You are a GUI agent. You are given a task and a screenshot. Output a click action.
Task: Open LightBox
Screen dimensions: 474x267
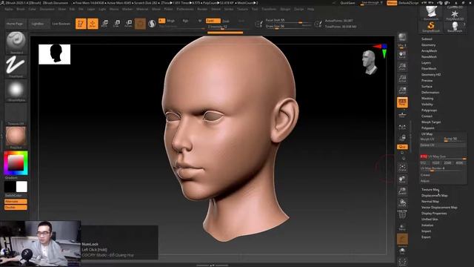coord(38,24)
